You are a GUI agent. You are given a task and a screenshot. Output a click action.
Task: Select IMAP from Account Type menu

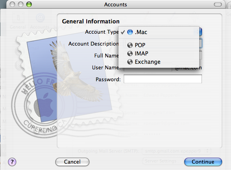click(159, 53)
